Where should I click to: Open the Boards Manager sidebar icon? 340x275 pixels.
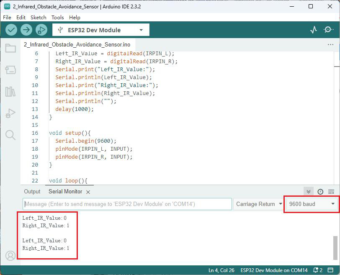(x=10, y=70)
